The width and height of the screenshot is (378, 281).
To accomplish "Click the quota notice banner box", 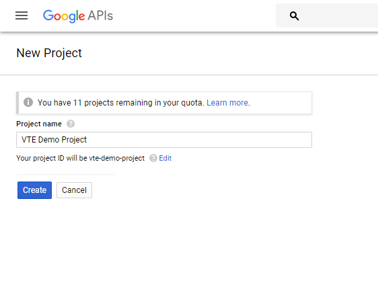I will (164, 103).
